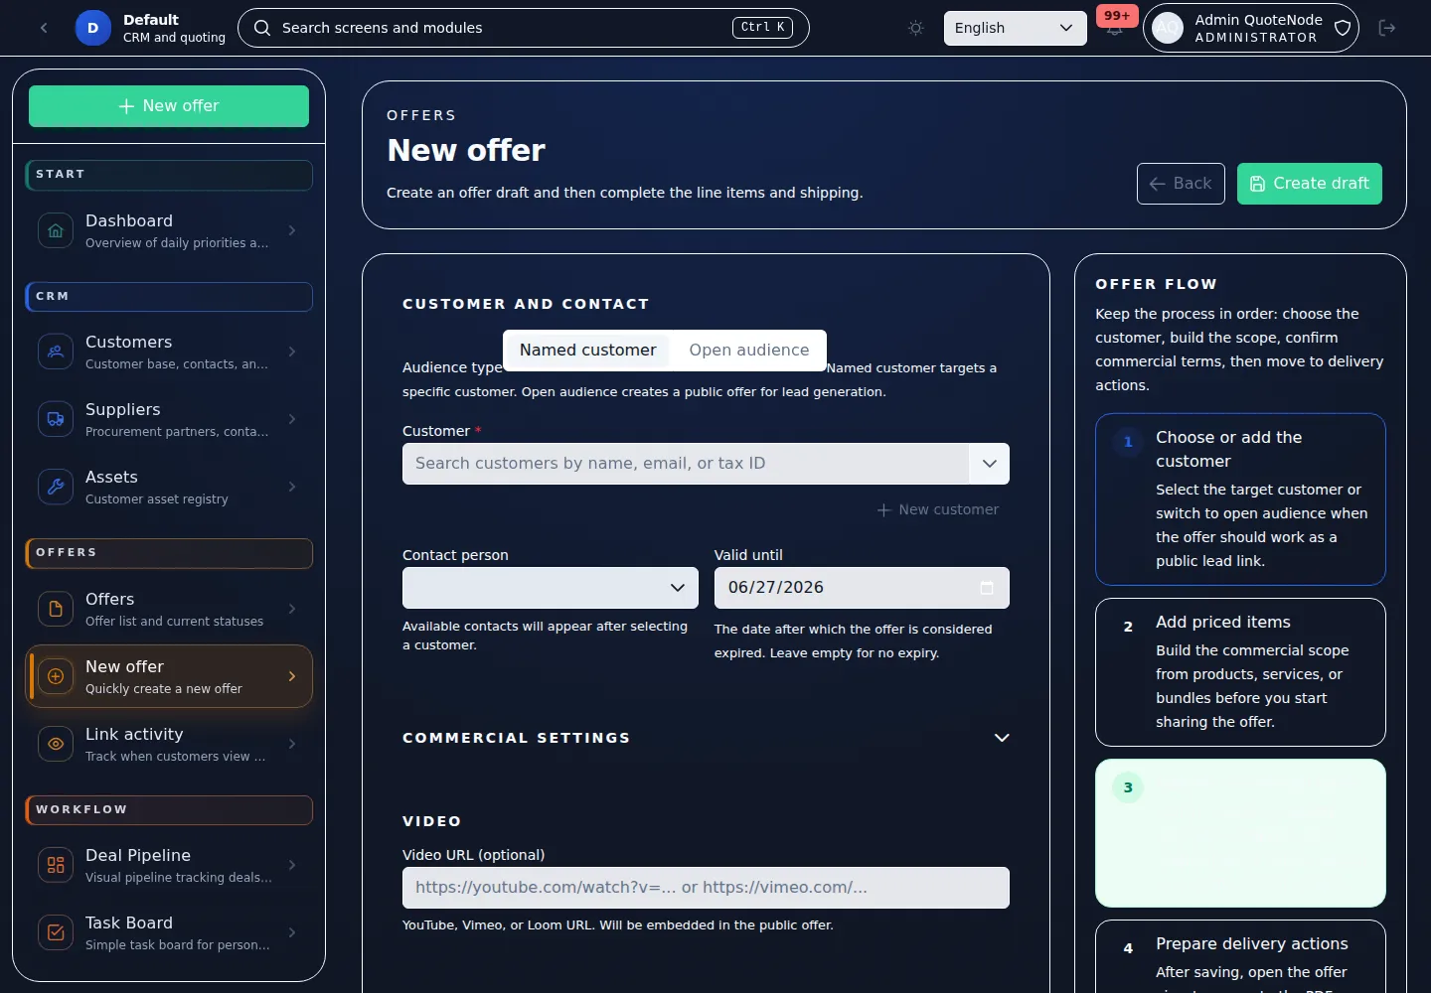This screenshot has height=993, width=1431.
Task: Click the New offer plus-circle icon
Action: (x=56, y=676)
